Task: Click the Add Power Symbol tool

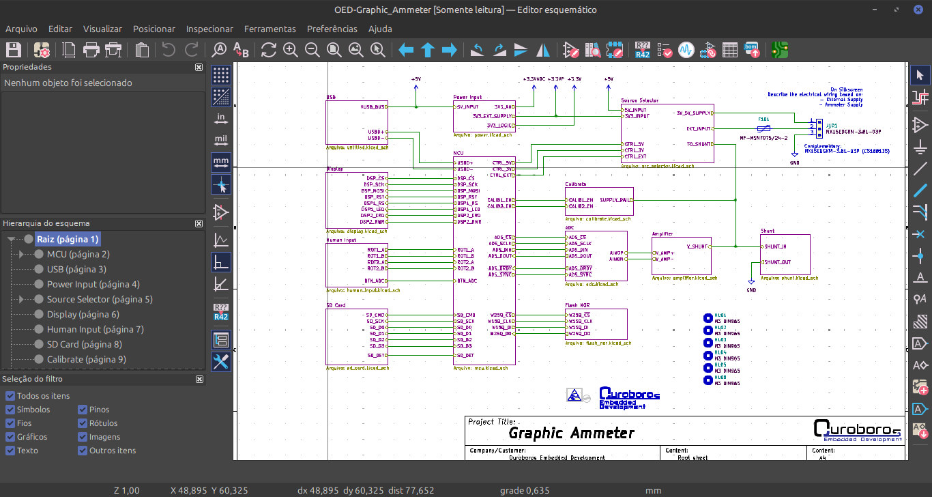Action: pyautogui.click(x=920, y=146)
